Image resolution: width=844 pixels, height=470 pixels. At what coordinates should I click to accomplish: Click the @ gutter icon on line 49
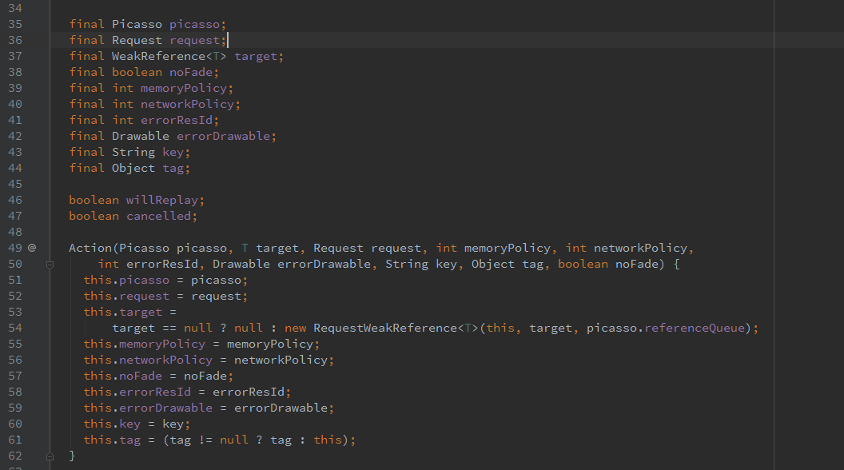click(x=32, y=248)
